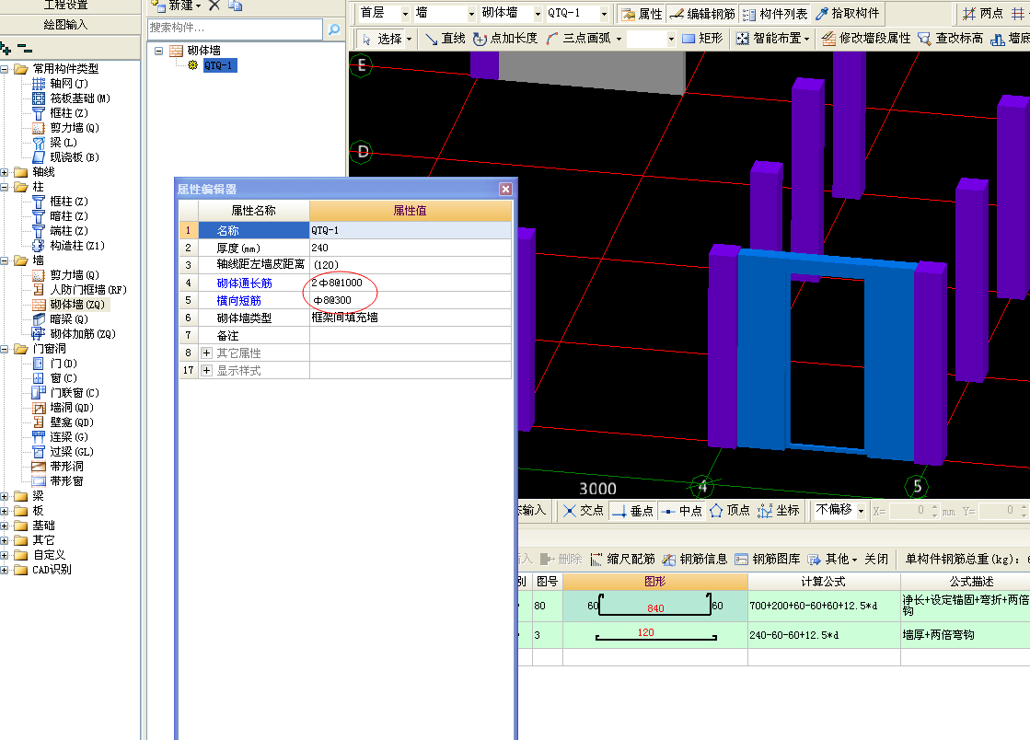
Task: Open 其他 dropdown in rebar toolbar
Action: click(832, 560)
